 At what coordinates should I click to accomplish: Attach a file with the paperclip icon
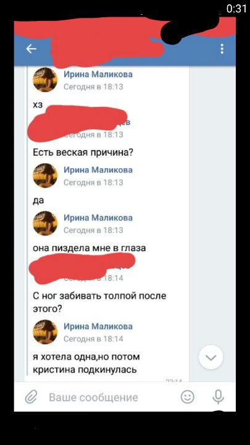click(x=31, y=397)
